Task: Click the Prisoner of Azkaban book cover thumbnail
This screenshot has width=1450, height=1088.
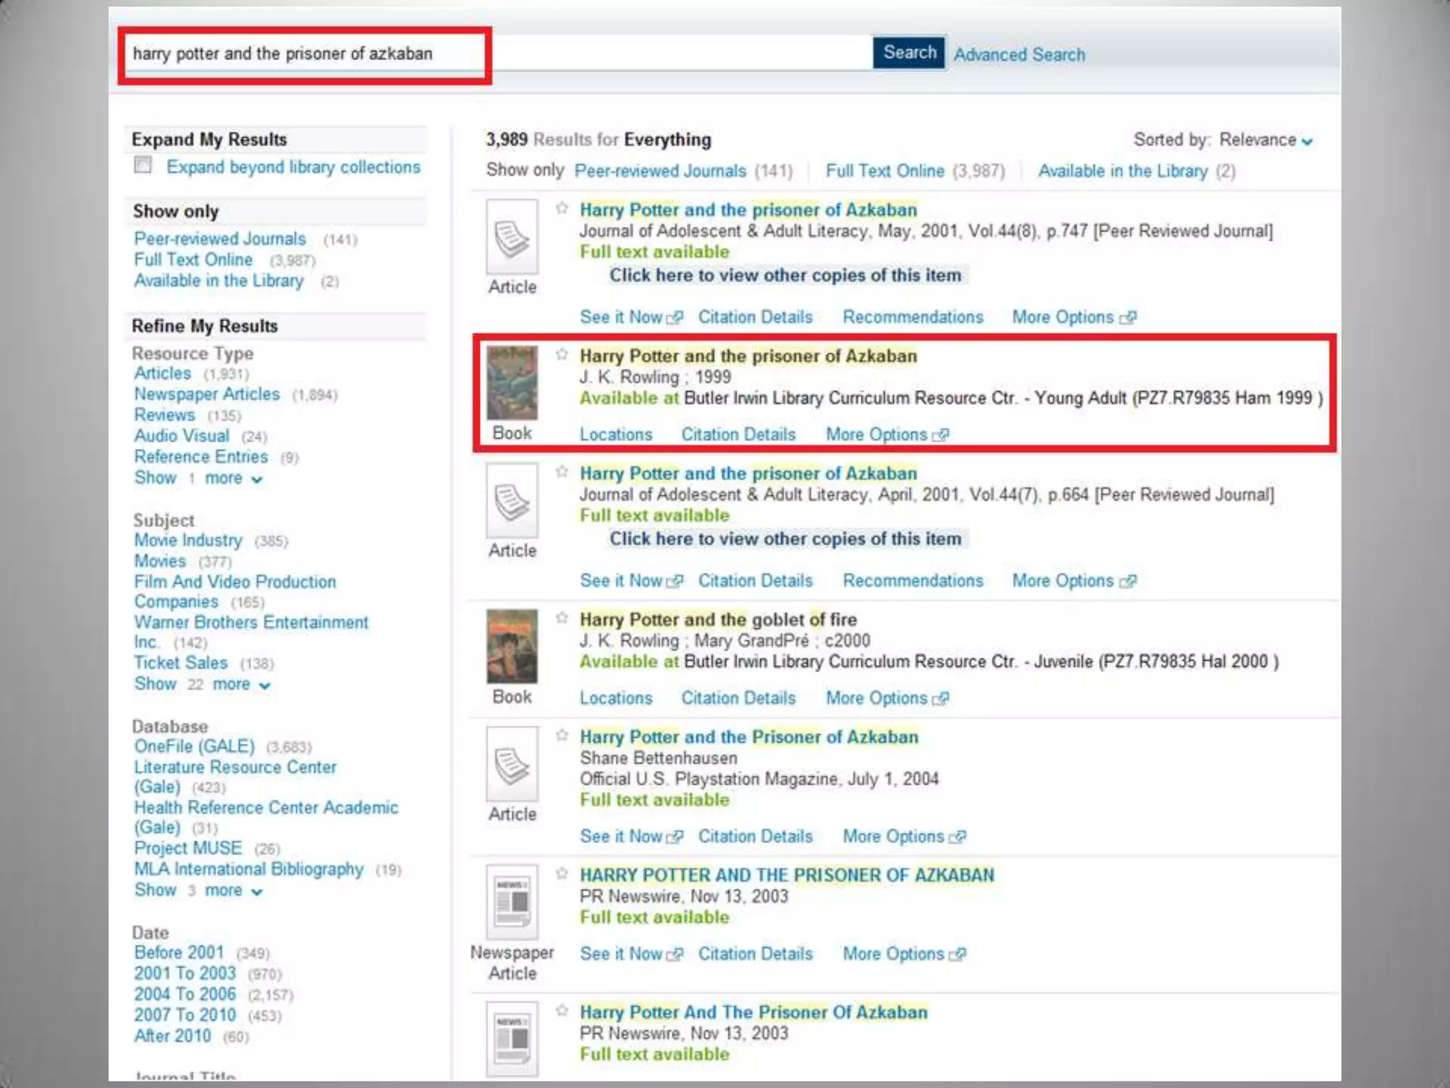Action: click(512, 383)
